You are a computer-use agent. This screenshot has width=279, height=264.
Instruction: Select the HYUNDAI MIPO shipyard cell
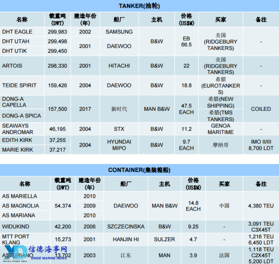(x=119, y=145)
